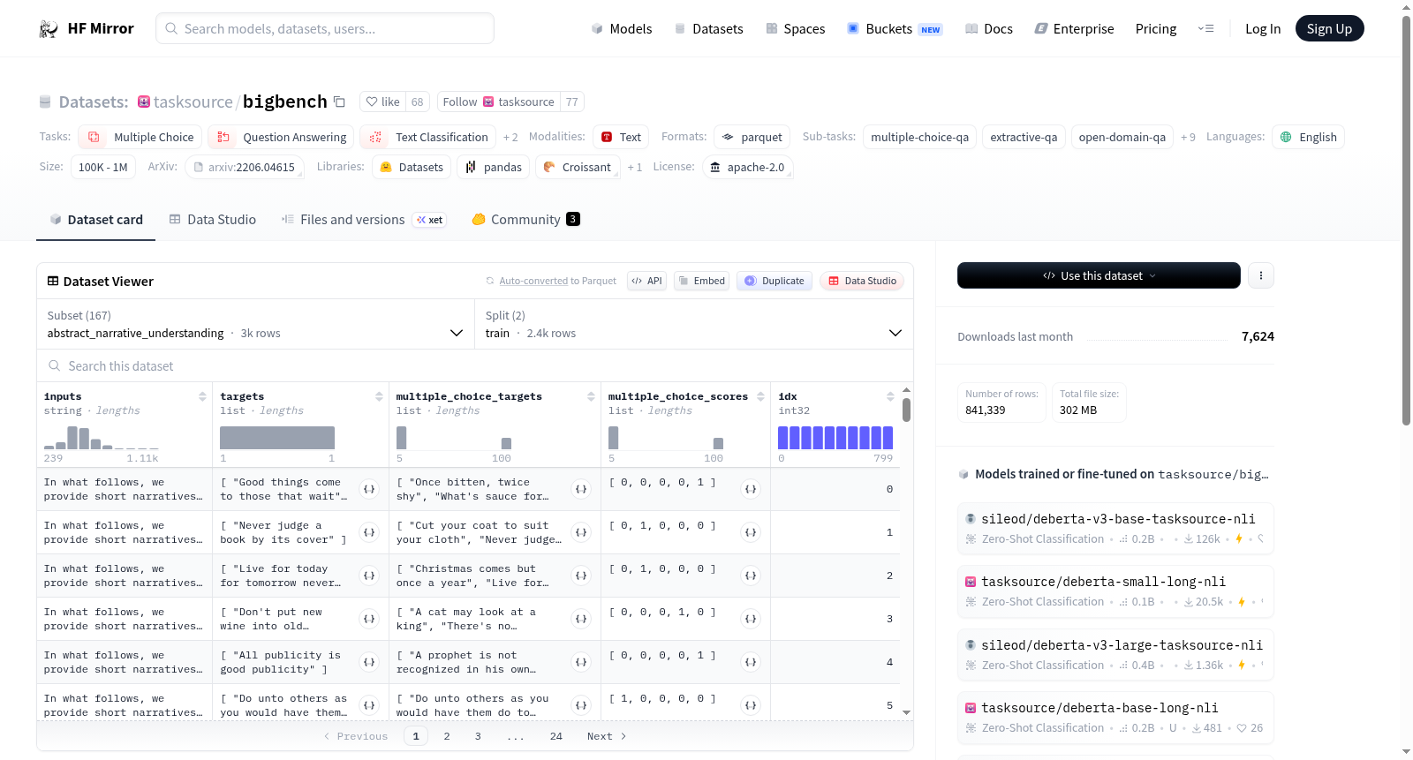Go to the Next page of rows

607,736
